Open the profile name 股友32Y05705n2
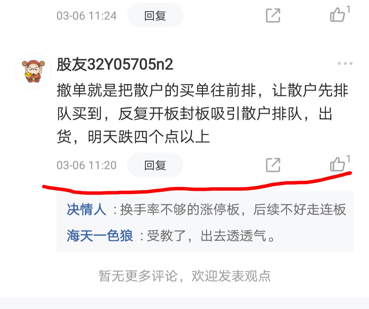This screenshot has height=309, width=369. [115, 64]
